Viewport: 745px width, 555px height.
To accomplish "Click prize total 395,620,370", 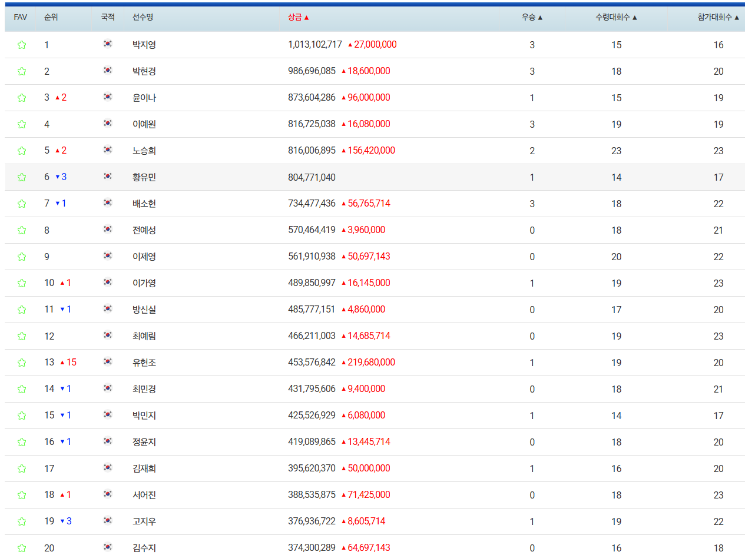I will pyautogui.click(x=312, y=468).
